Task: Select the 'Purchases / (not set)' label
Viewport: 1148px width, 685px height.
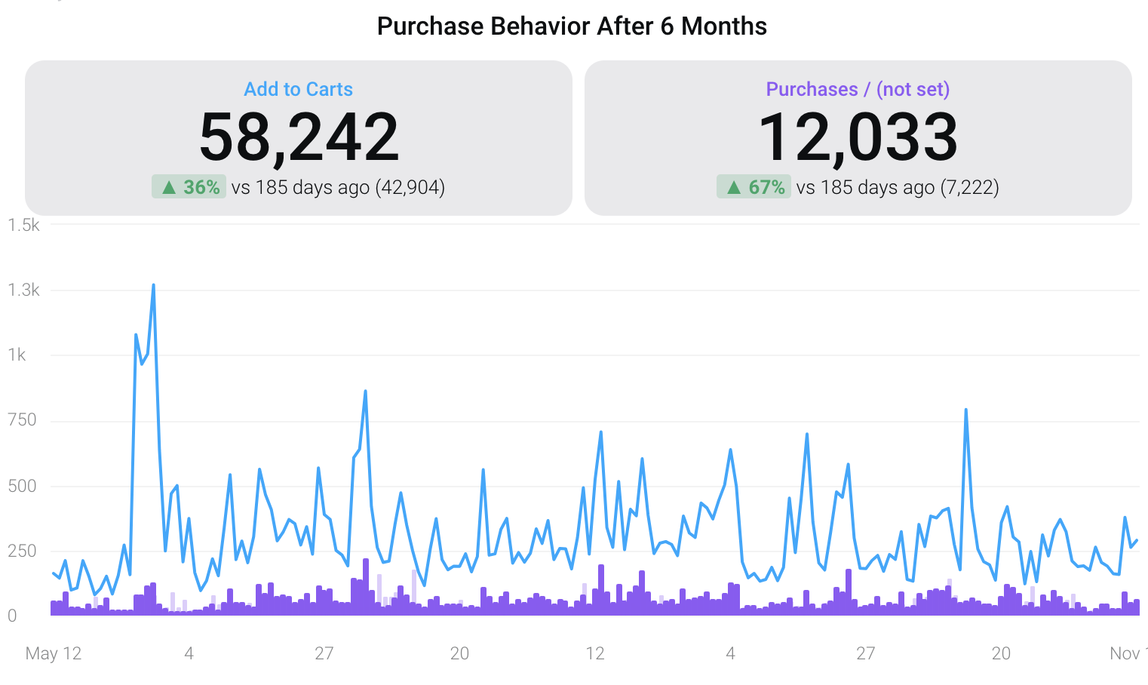Action: tap(858, 89)
